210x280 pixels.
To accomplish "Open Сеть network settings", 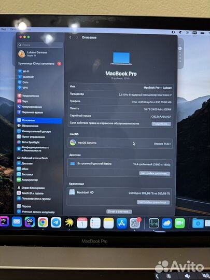I will (x=23, y=82).
